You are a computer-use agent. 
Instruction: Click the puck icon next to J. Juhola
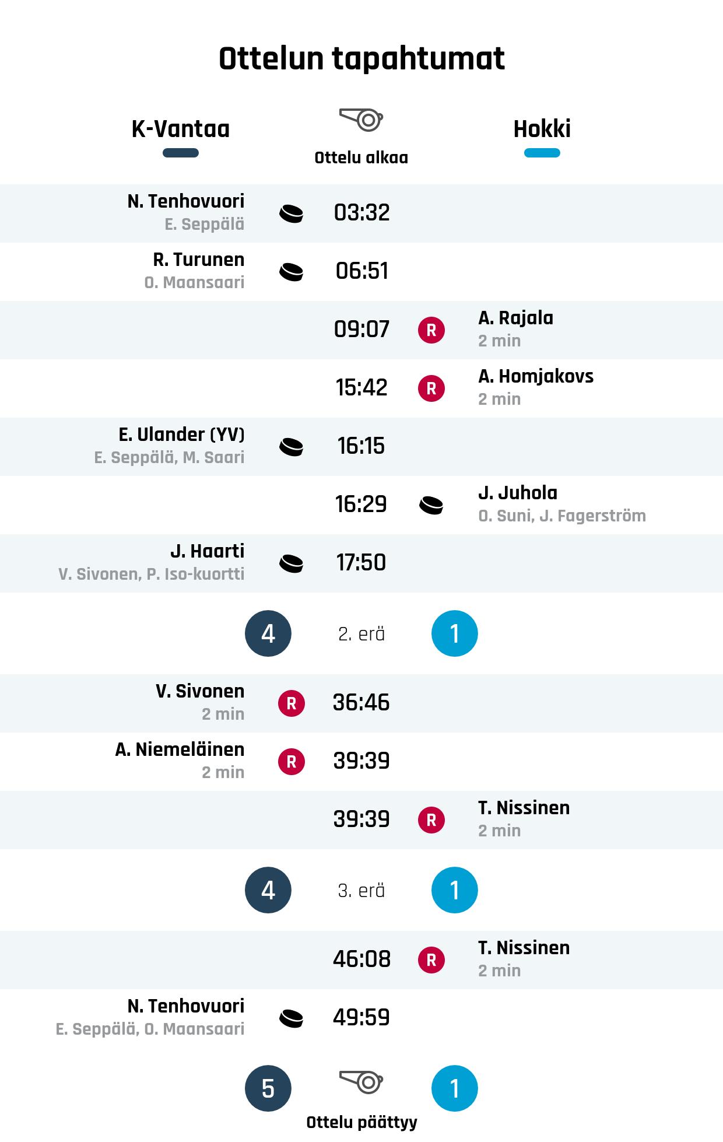[431, 505]
